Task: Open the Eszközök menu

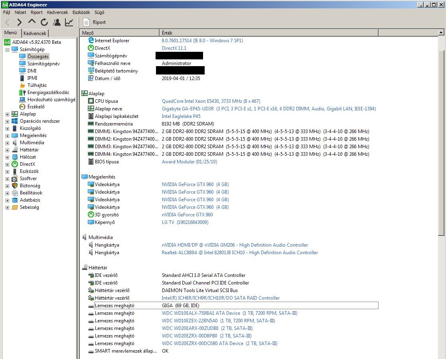Action: 81,12
